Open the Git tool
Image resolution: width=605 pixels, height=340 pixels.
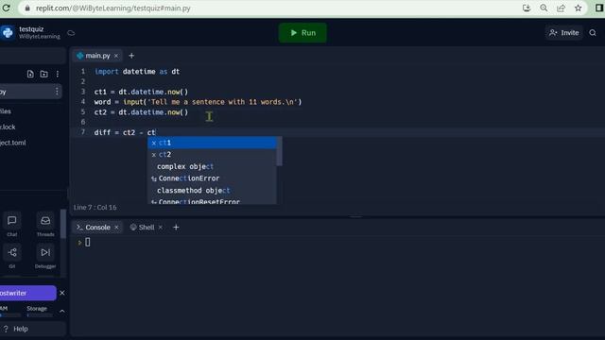click(x=12, y=257)
